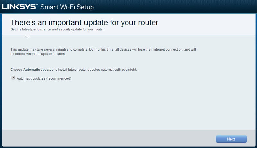Click the "This update may take several minutes" paragraph
This screenshot has height=148, width=257.
click(x=103, y=50)
